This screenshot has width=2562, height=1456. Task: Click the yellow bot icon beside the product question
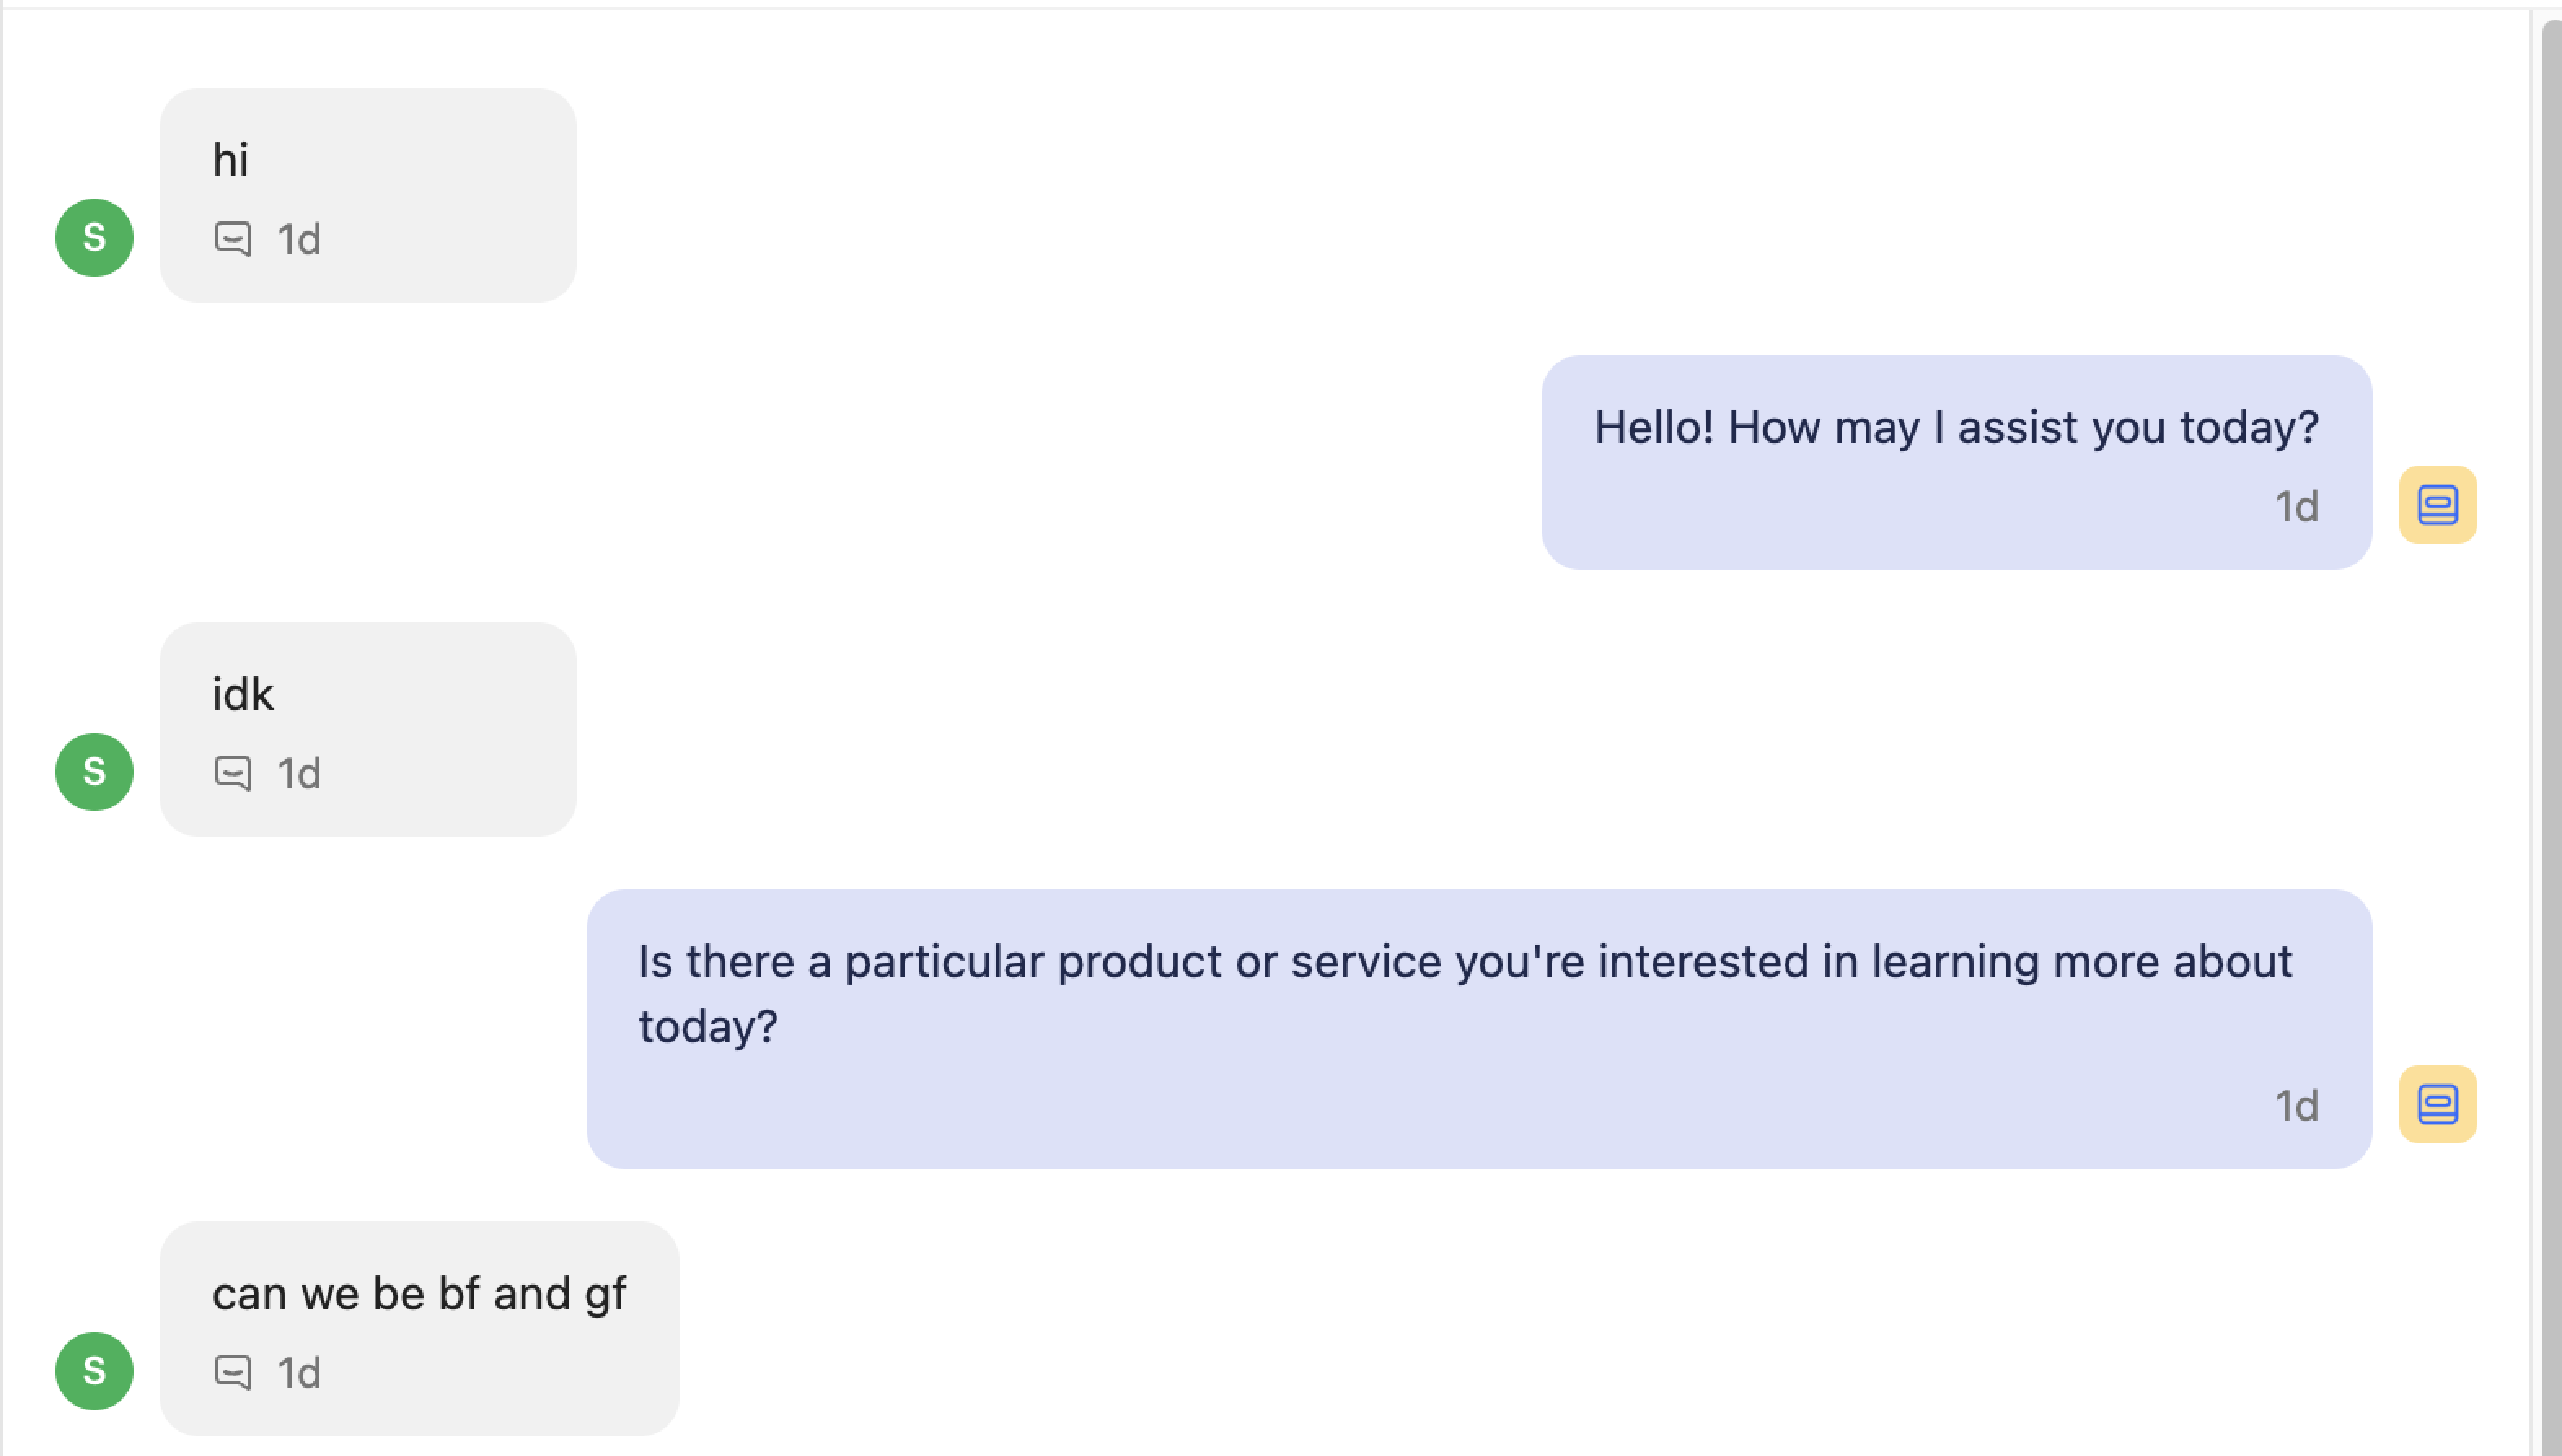2437,1104
